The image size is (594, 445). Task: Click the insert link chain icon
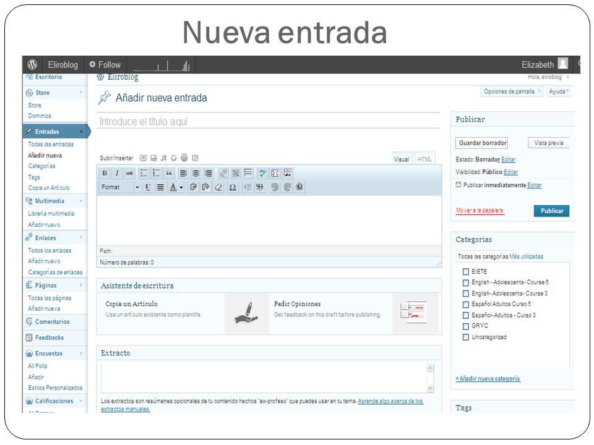pyautogui.click(x=223, y=173)
